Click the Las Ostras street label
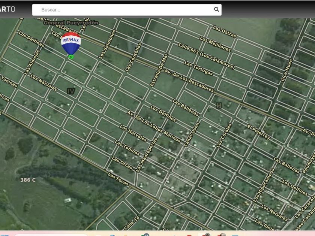Screen dimensions: 315x236 coord(224,31)
